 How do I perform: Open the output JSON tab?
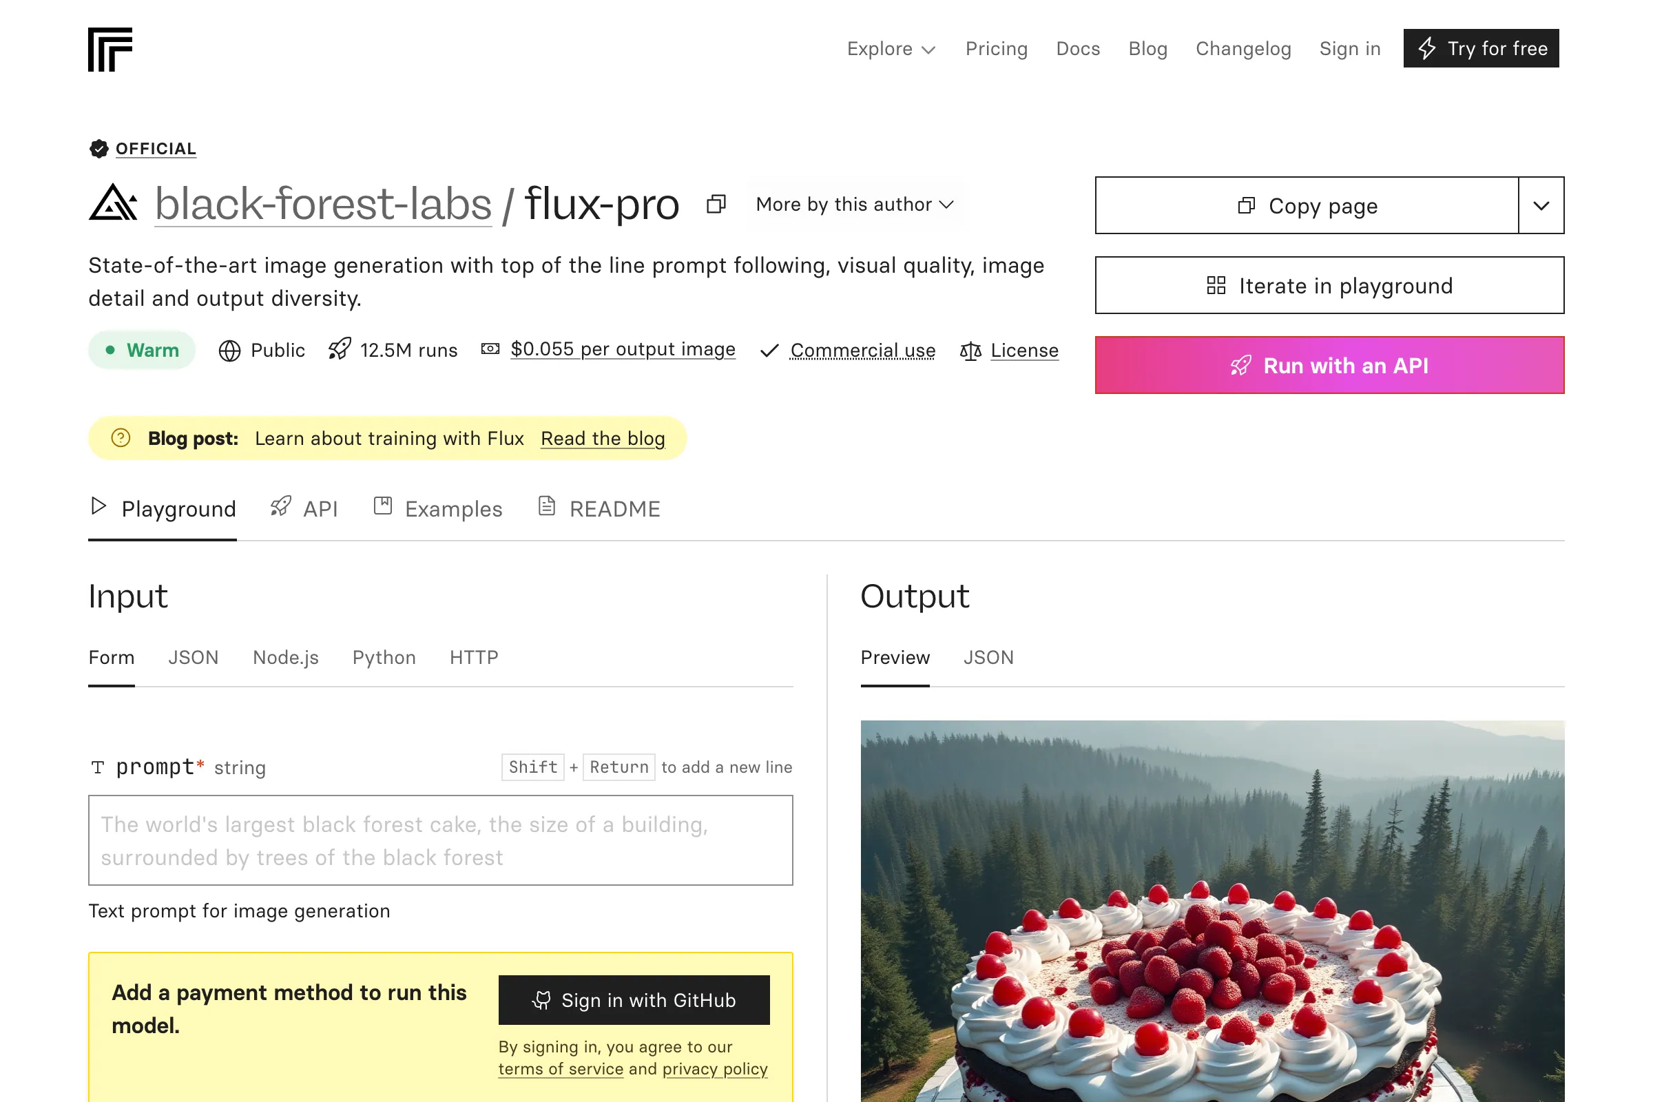point(988,657)
